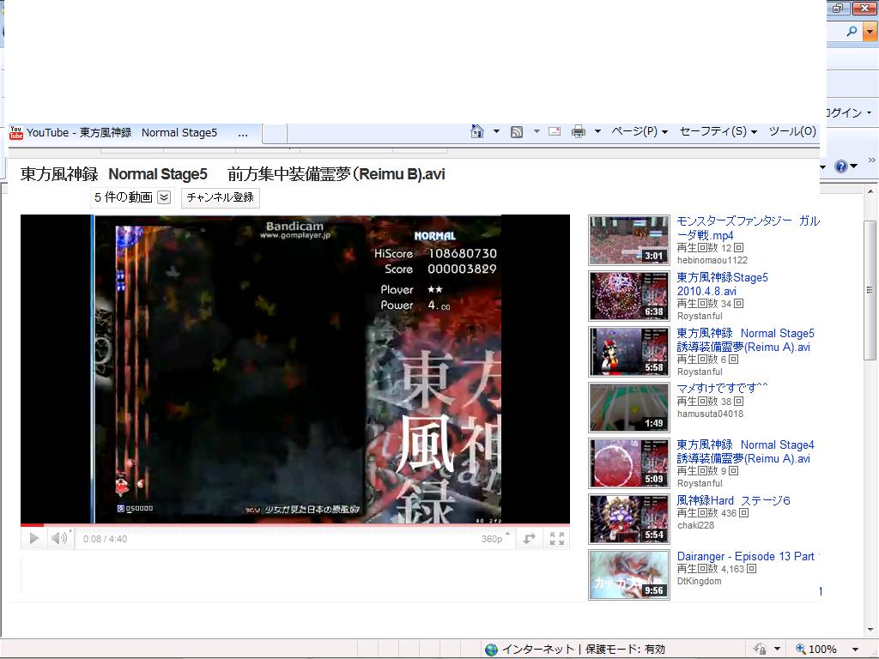Open the Home button dropdown arrow
Screen dimensions: 879x659
(496, 131)
